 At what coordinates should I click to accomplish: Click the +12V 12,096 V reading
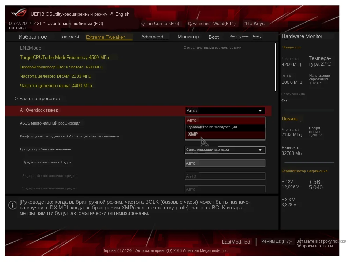[290, 185]
